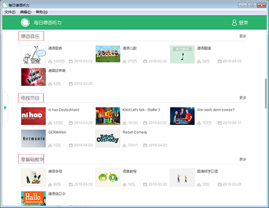Click the vertical scrollbar thumb

coord(266,93)
